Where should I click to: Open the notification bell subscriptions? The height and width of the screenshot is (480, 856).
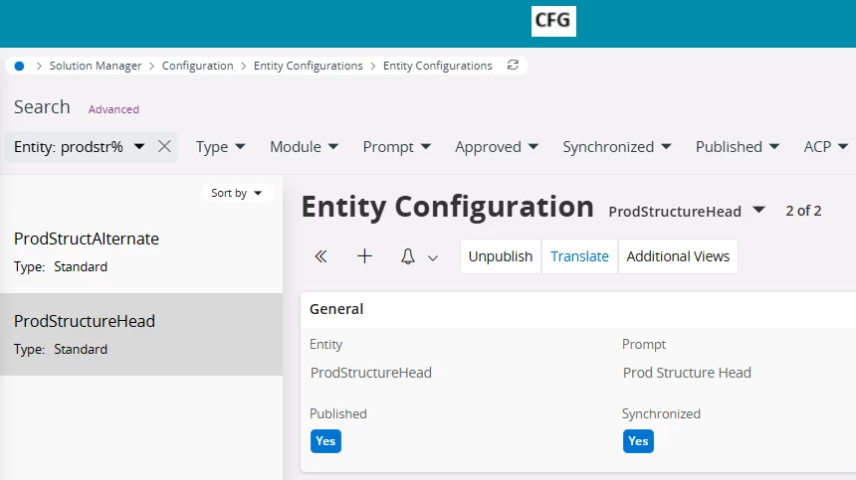(x=407, y=256)
